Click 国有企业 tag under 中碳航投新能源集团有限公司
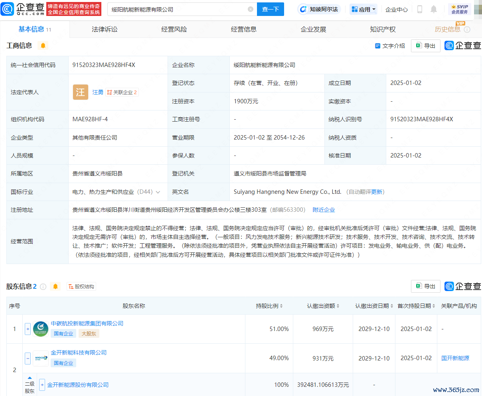482x396 pixels. [63, 333]
